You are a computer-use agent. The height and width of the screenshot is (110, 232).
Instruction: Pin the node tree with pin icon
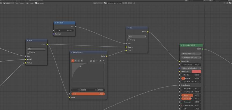pos(134,3)
